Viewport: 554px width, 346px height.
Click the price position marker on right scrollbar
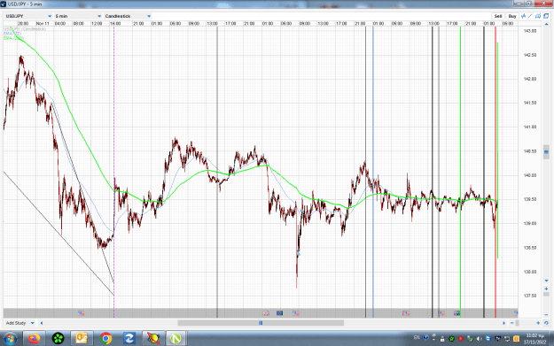(546, 152)
